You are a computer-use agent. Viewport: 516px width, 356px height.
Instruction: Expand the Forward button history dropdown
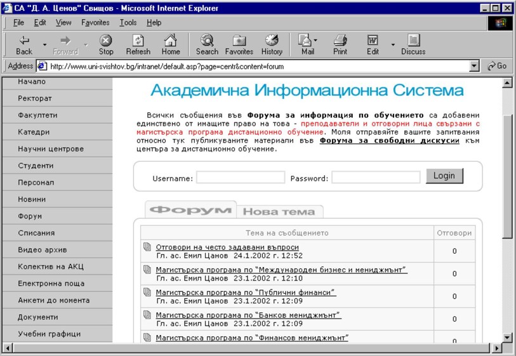click(x=86, y=45)
